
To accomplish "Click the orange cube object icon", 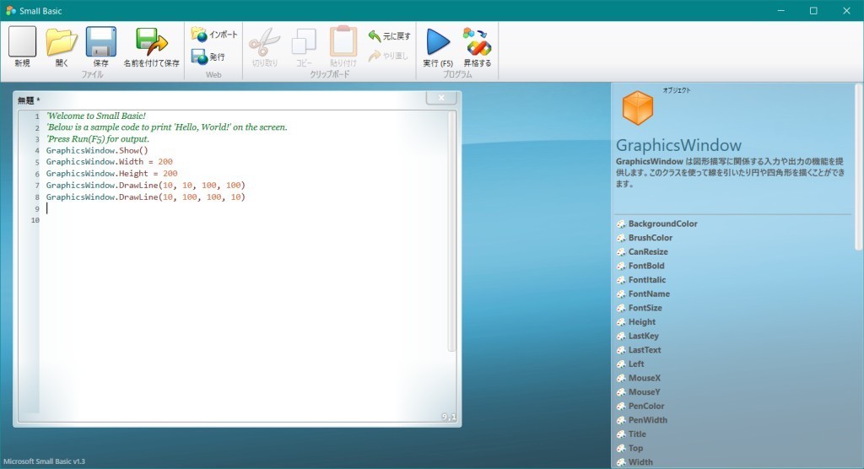I will click(x=638, y=107).
